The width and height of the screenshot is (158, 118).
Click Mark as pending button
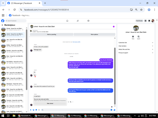(x=52, y=34)
